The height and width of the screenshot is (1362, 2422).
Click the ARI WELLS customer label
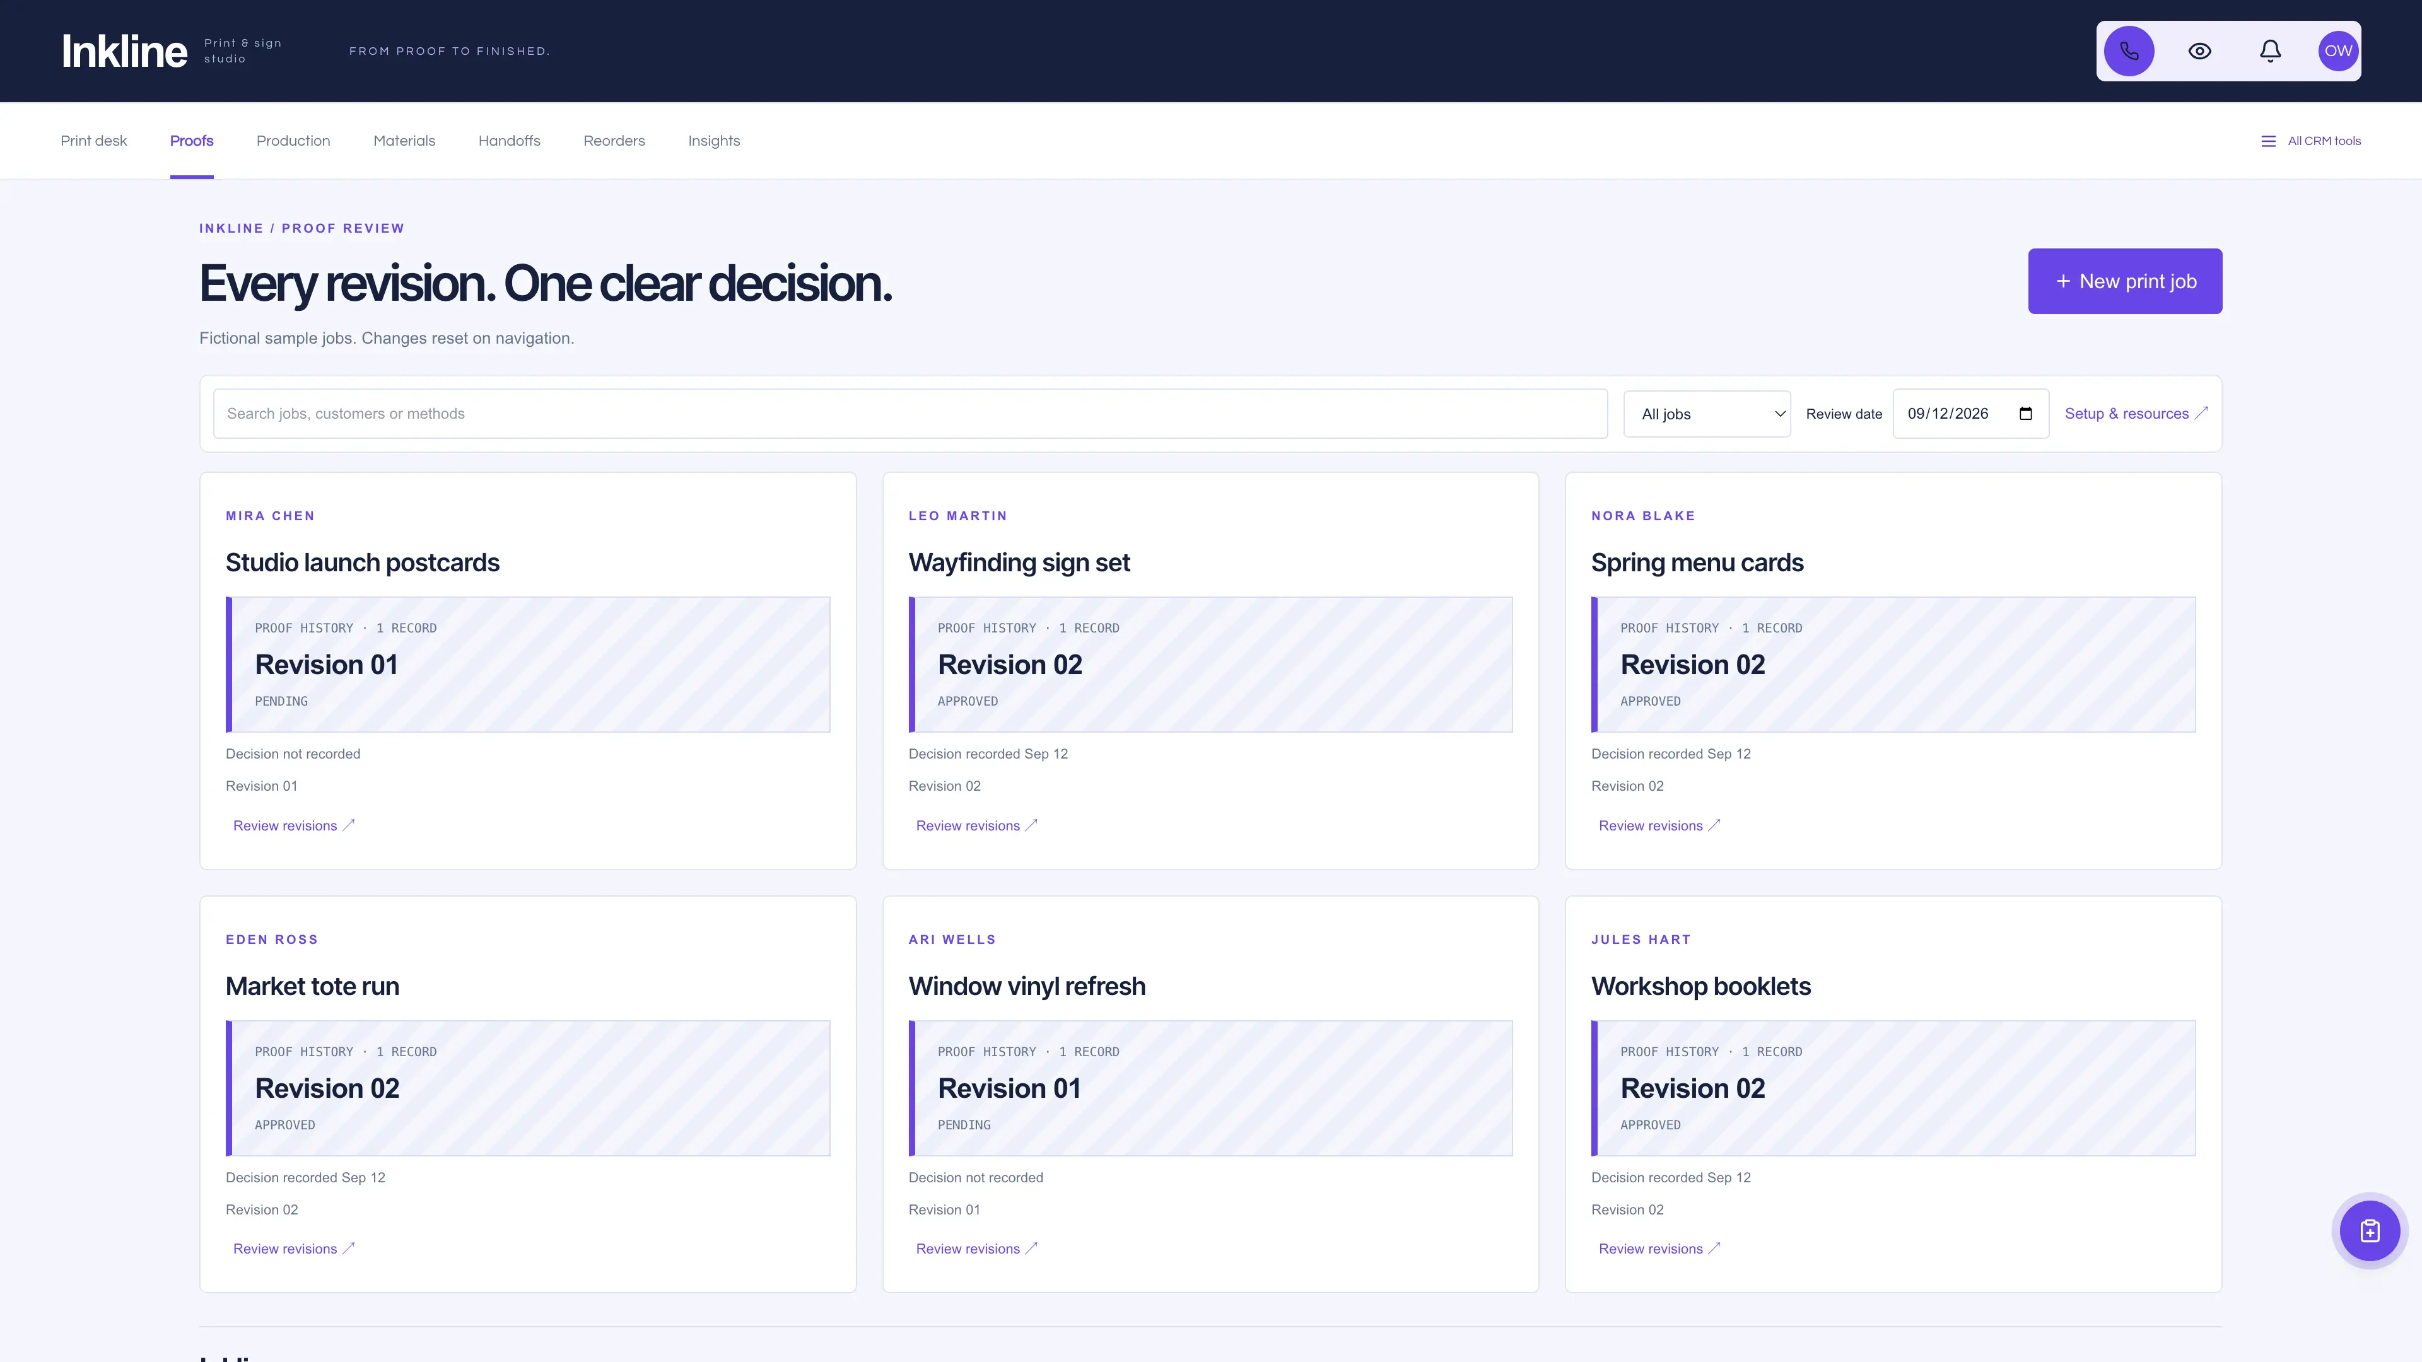[x=952, y=939]
